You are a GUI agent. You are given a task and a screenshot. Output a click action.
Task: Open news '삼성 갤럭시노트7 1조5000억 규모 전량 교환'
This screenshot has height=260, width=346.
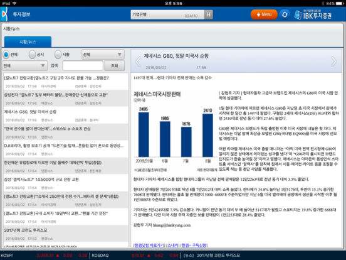66,183
